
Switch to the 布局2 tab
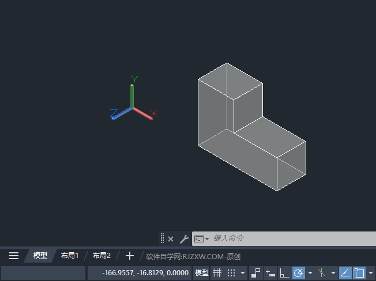101,256
